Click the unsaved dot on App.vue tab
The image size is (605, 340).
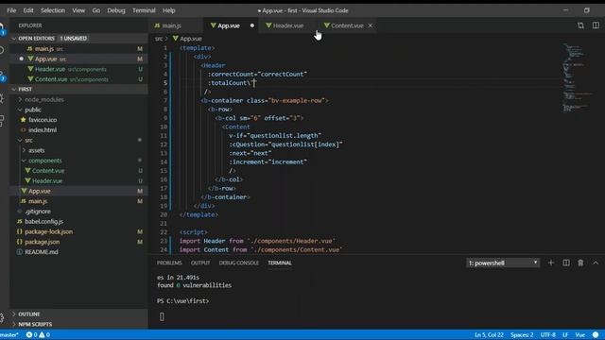tap(252, 25)
